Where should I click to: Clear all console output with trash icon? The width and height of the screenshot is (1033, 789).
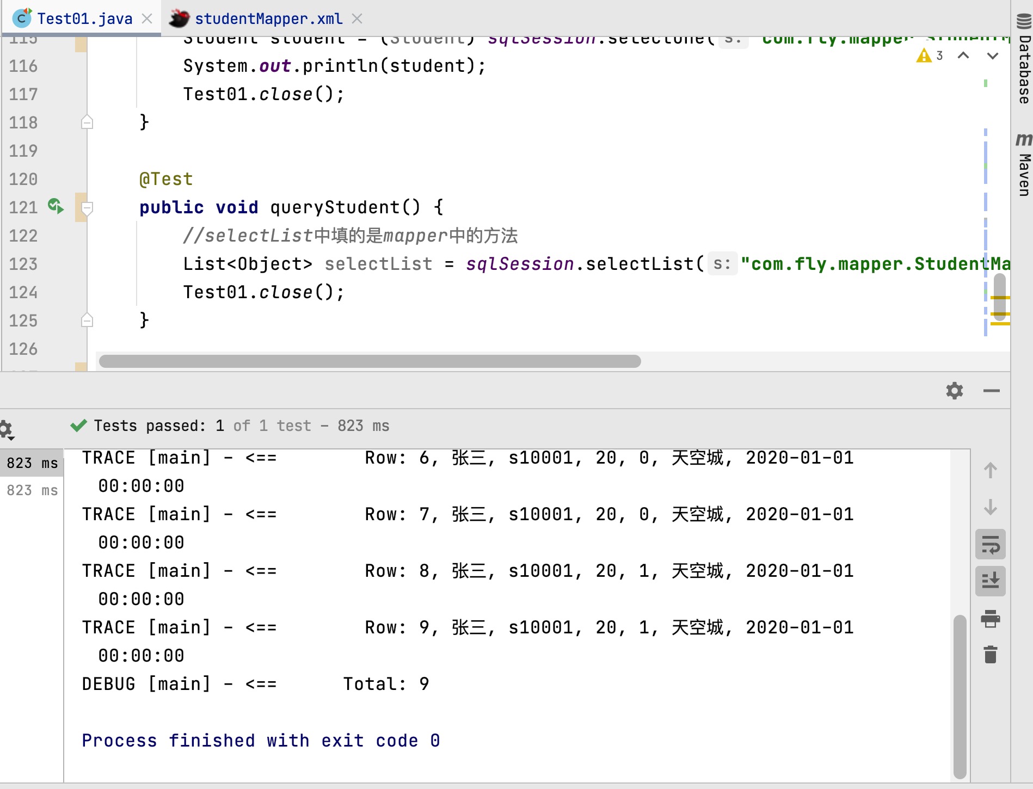tap(991, 655)
